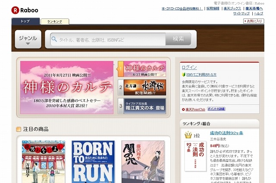276x183 pixels.
Task: Click the 三木谷浩史 author text
Action: 218,139
